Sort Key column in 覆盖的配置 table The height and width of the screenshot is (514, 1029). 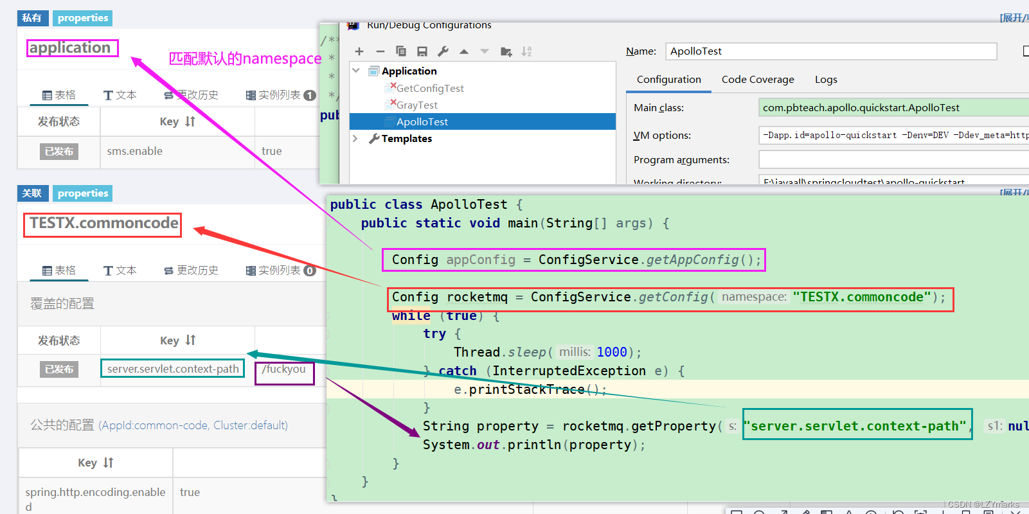tap(190, 340)
